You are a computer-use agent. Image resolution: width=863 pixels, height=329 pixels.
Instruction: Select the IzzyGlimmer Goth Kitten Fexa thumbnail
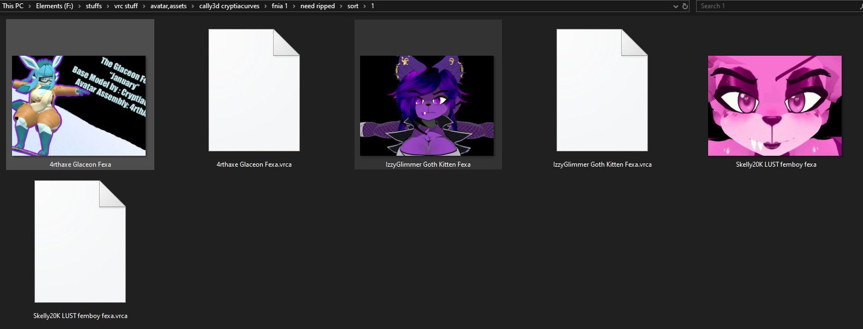427,105
